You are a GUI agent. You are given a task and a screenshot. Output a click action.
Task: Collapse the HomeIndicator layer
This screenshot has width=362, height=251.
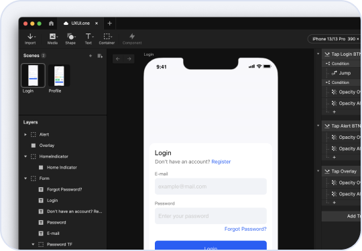coord(25,156)
